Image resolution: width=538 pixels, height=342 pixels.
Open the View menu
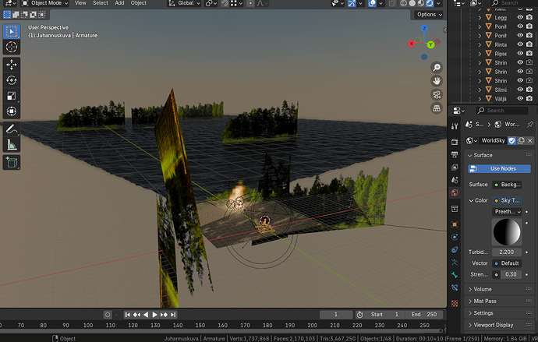click(x=80, y=3)
